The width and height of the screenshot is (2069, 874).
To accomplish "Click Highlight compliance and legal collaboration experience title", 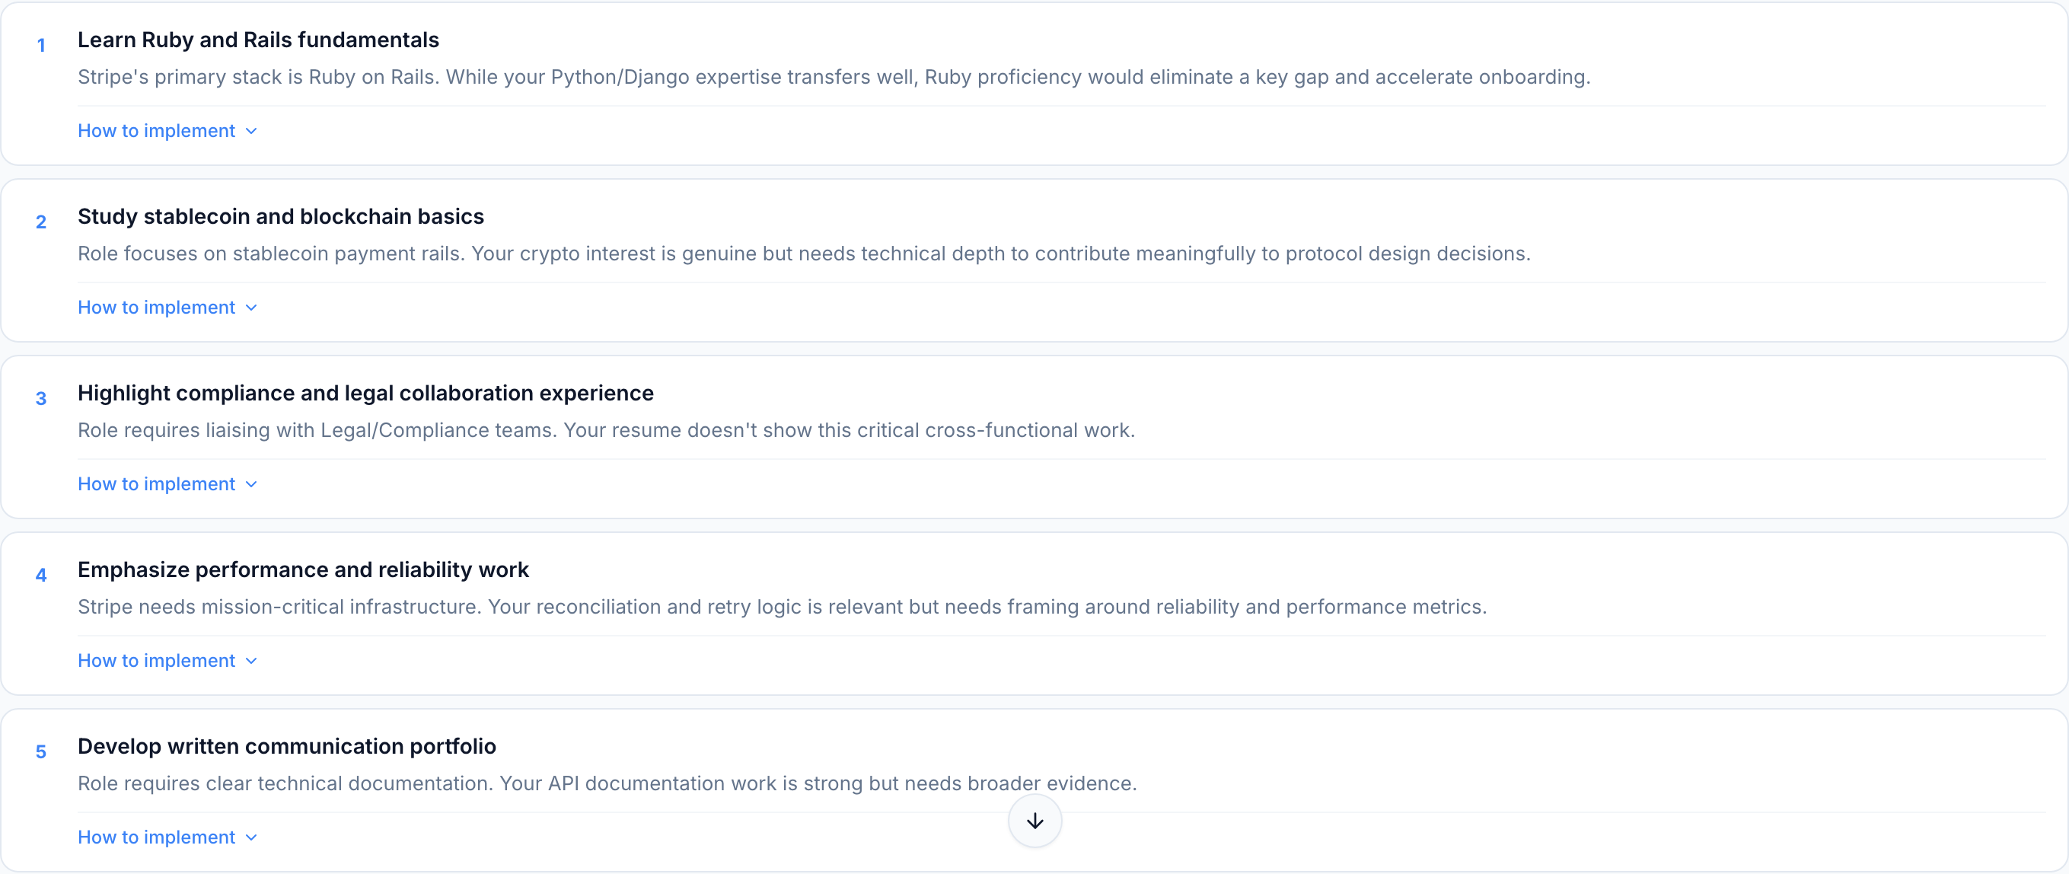I will click(x=365, y=394).
